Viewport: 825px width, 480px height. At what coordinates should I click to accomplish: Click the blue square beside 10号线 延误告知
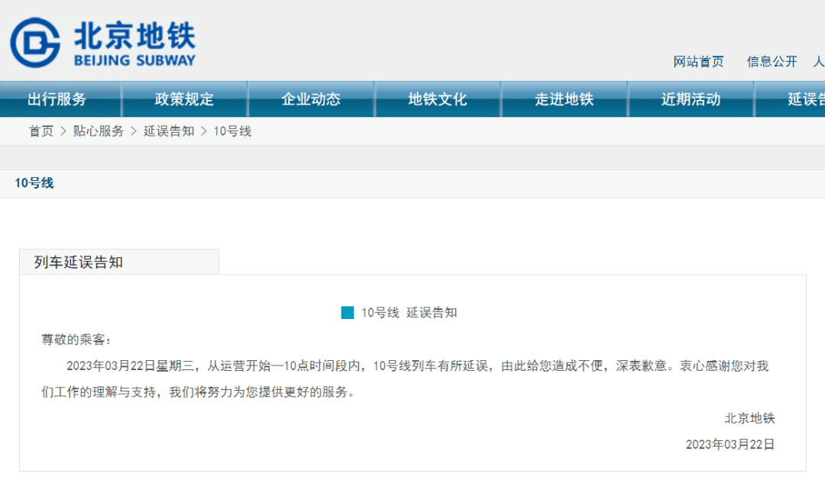pyautogui.click(x=348, y=313)
